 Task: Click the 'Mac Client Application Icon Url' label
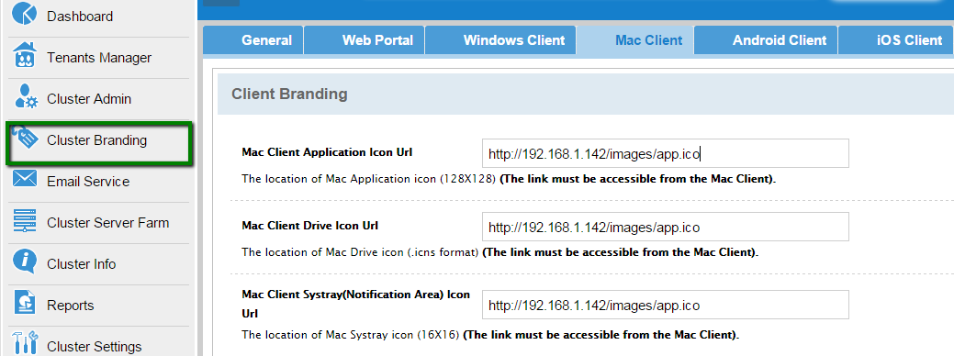[x=327, y=152]
